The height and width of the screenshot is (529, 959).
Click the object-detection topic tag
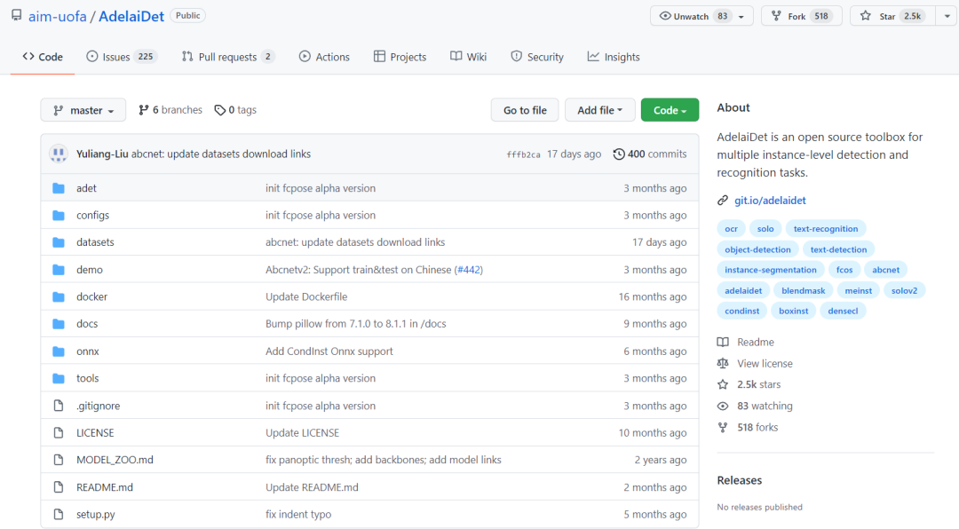tap(757, 249)
